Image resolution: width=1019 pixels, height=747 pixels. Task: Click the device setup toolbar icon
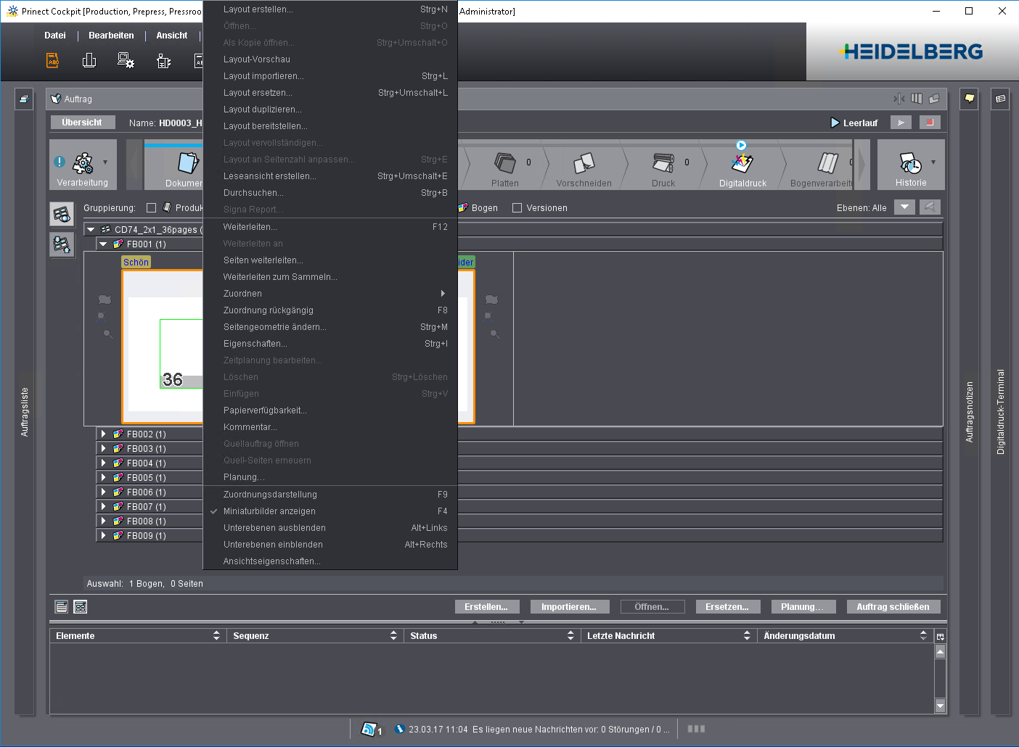click(164, 61)
